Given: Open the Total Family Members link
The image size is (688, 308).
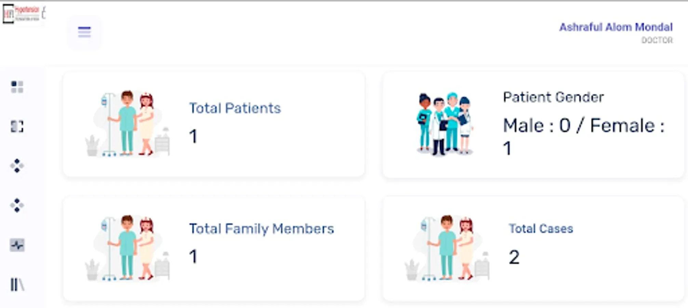Looking at the screenshot, I should [x=261, y=229].
